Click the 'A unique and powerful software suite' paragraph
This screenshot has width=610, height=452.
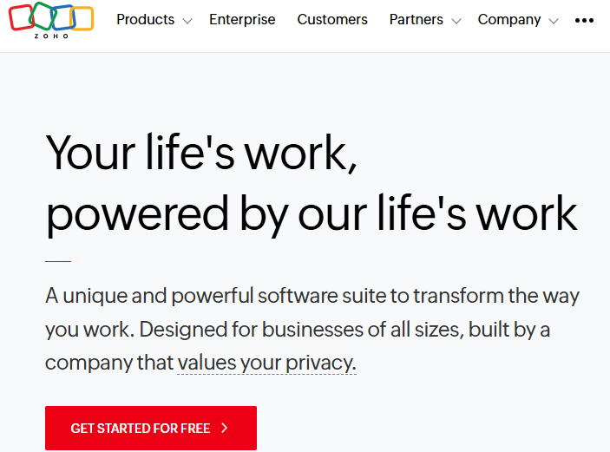[312, 329]
